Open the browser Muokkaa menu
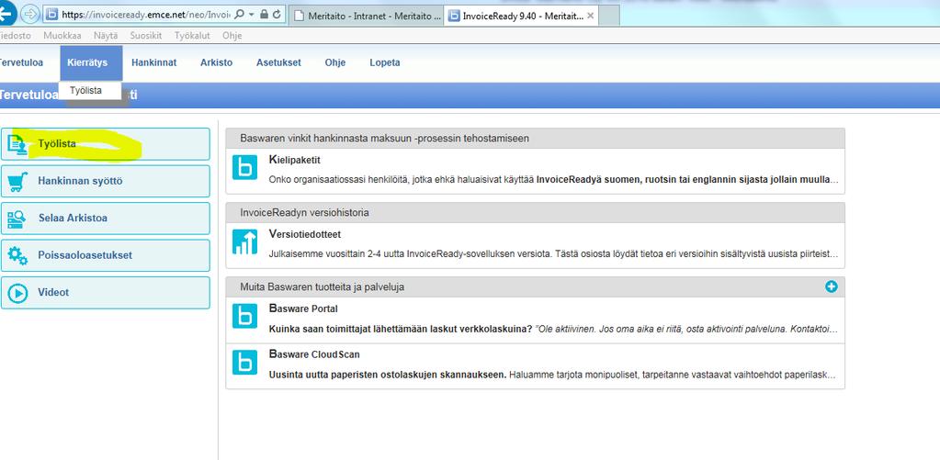Screen dimensions: 940x460 62,36
